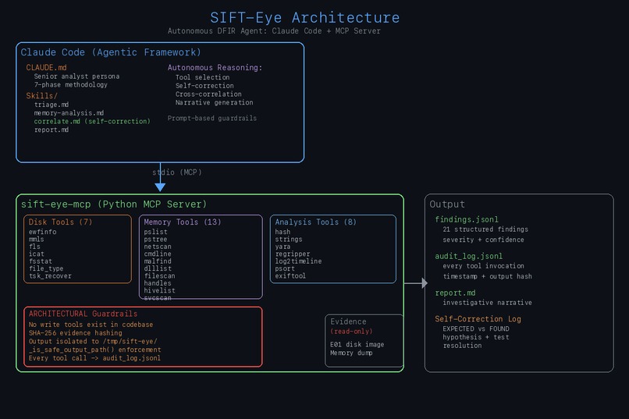Select findings.jsonl in Output panel
629x419 pixels.
pyautogui.click(x=467, y=219)
